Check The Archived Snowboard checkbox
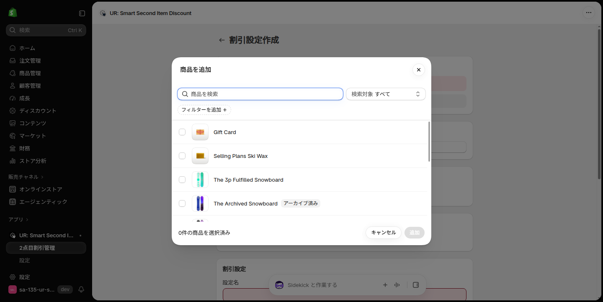This screenshot has height=302, width=603. [182, 203]
